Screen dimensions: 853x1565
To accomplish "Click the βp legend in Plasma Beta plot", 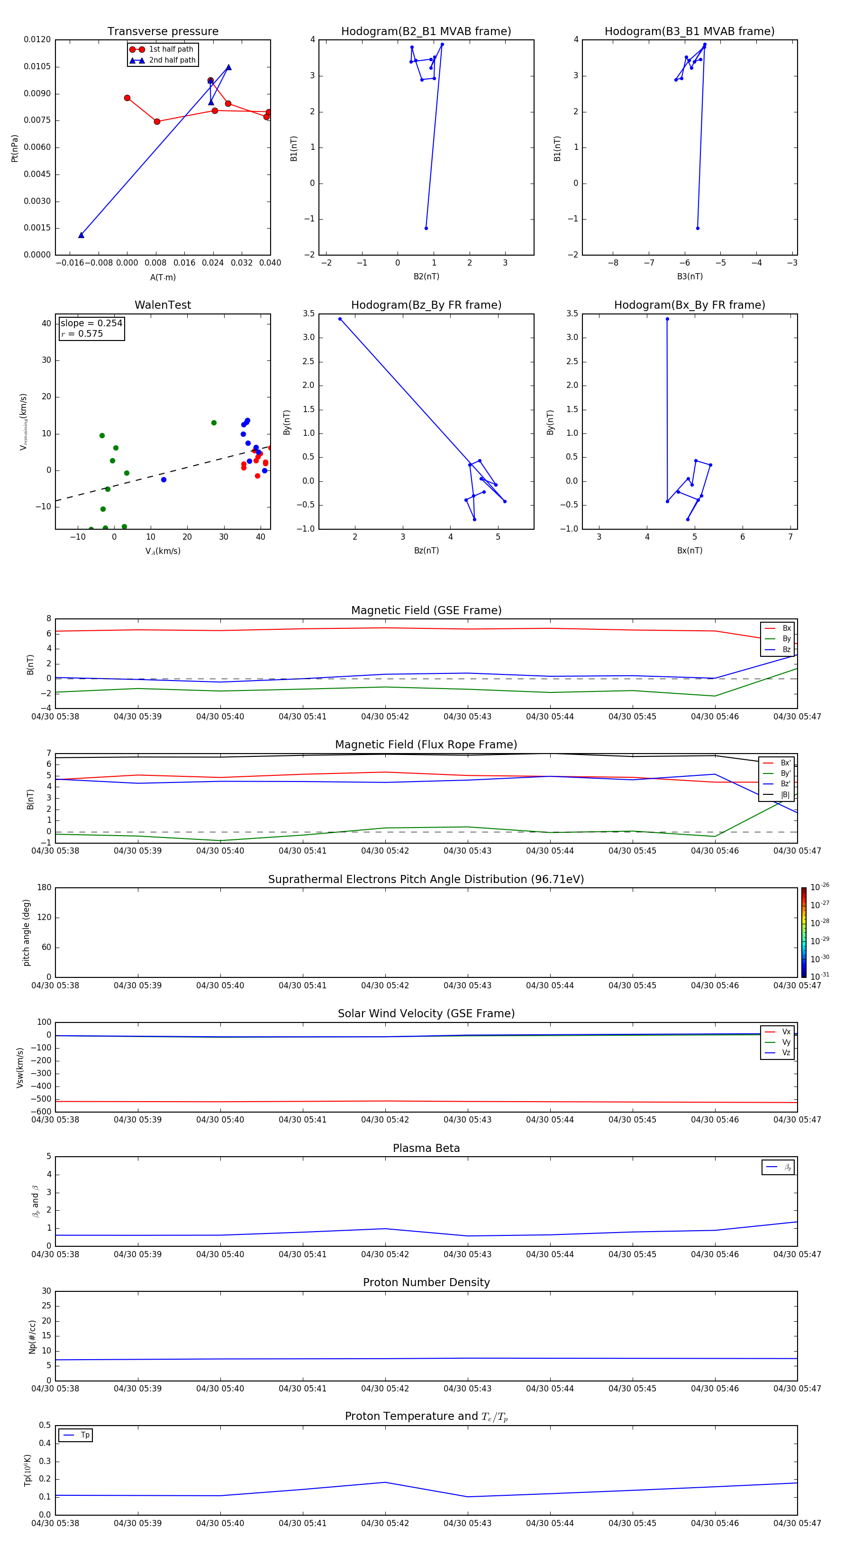I will coord(778,1167).
